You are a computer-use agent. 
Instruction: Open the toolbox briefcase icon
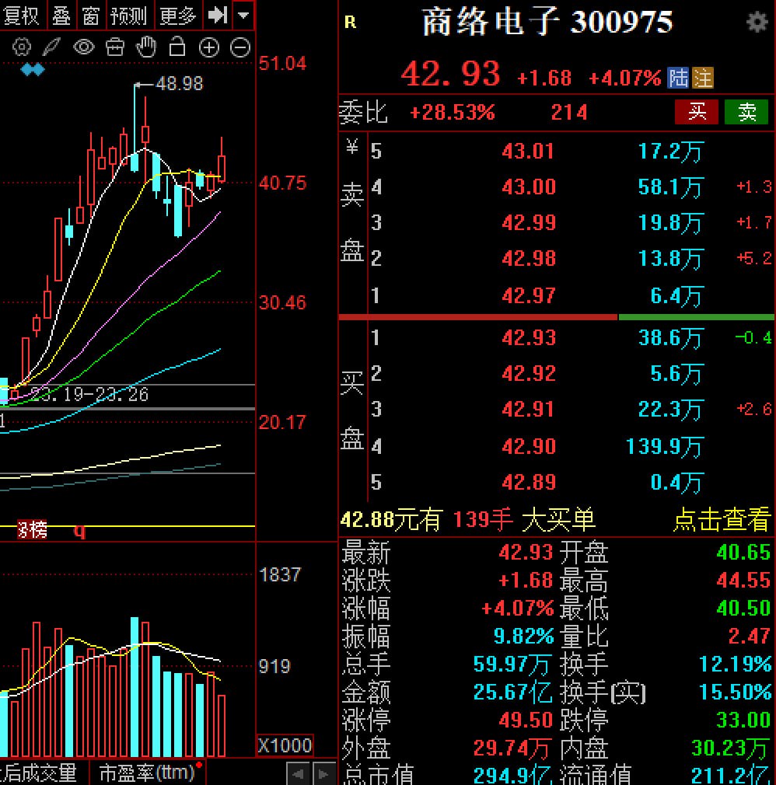pos(115,47)
